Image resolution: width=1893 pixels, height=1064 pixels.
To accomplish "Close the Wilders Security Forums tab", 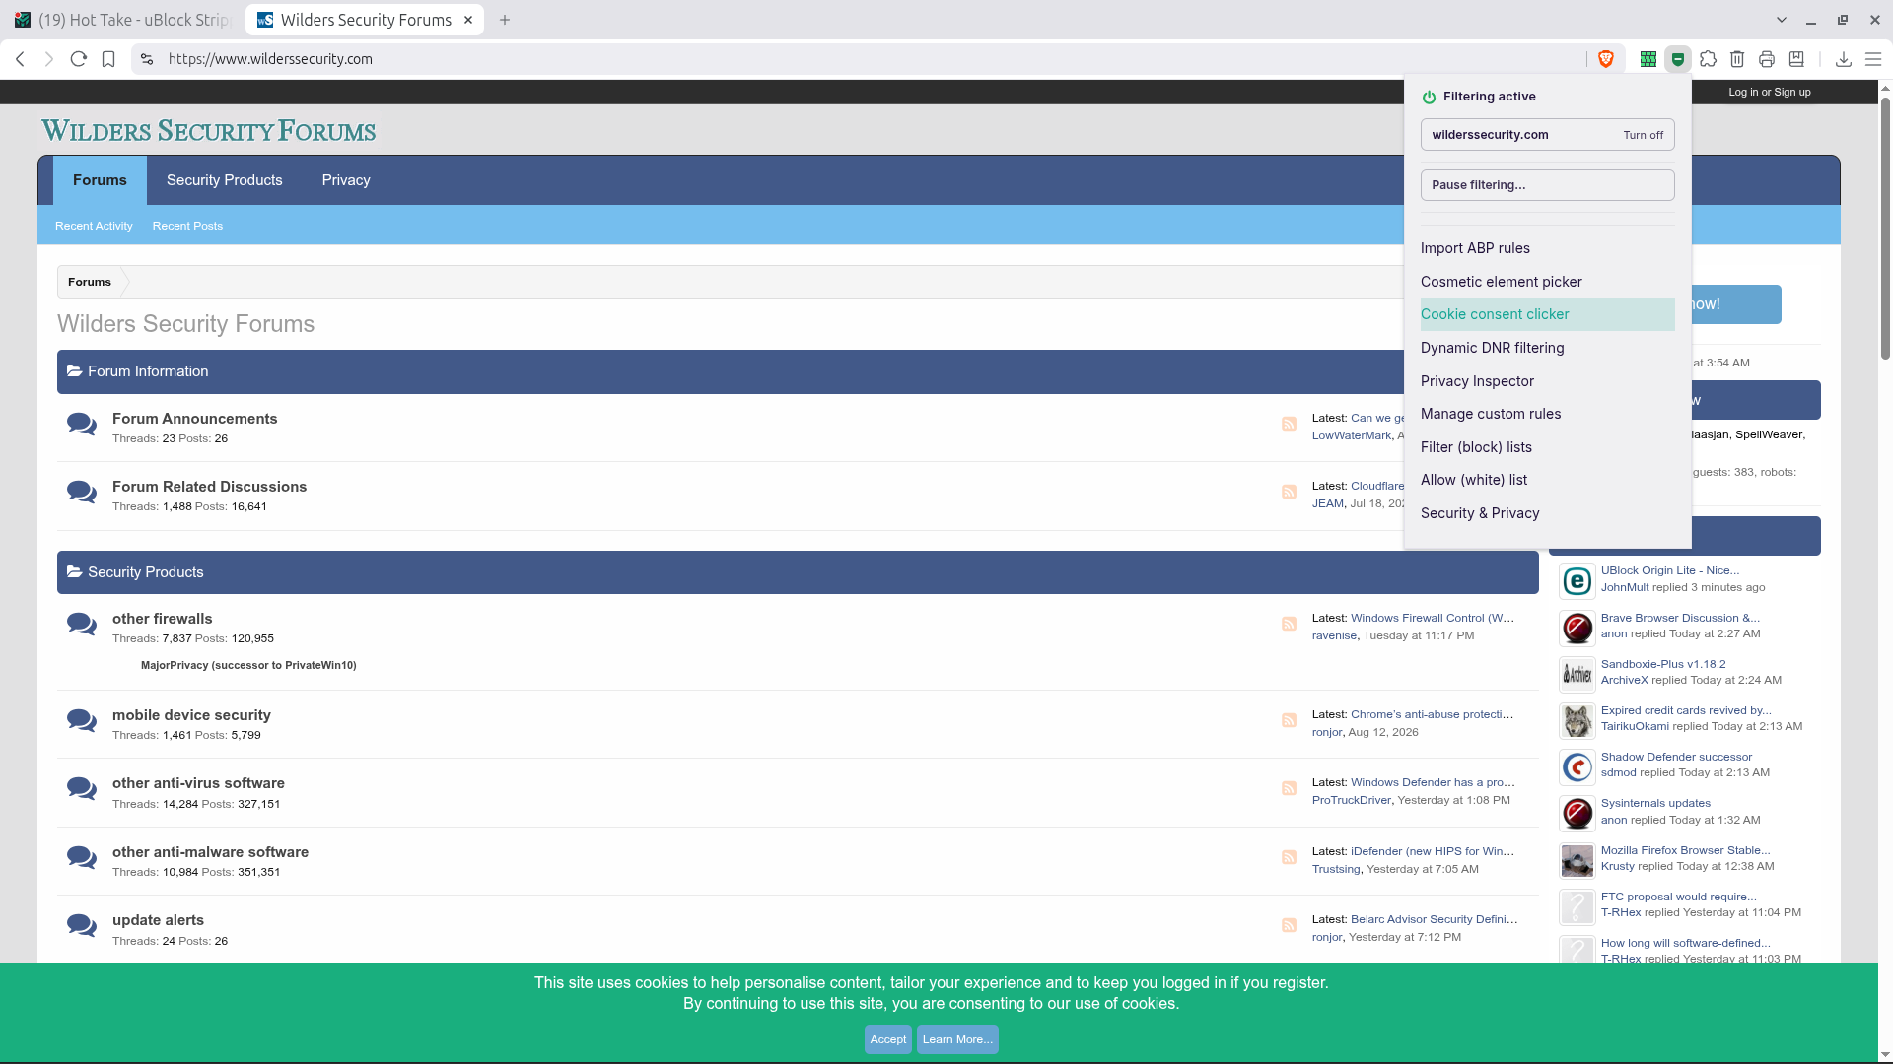I will [468, 20].
